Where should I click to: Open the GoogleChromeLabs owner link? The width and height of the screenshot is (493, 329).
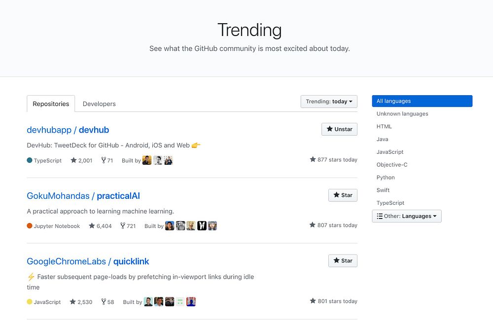[67, 261]
